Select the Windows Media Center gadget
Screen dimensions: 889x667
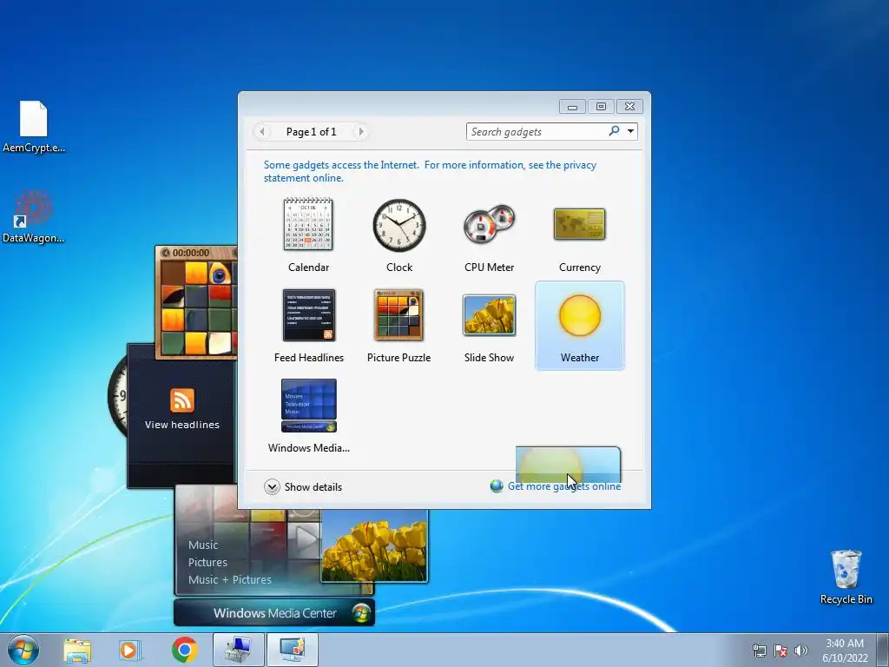pos(308,416)
